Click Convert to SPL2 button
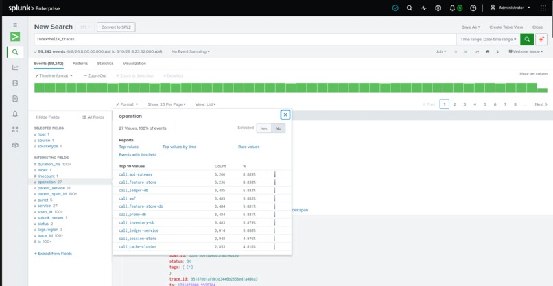The image size is (553, 286). (x=116, y=27)
